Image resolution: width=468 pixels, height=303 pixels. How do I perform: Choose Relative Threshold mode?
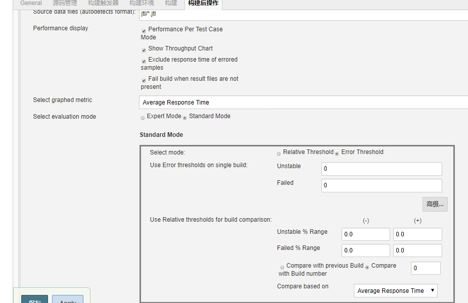click(278, 153)
